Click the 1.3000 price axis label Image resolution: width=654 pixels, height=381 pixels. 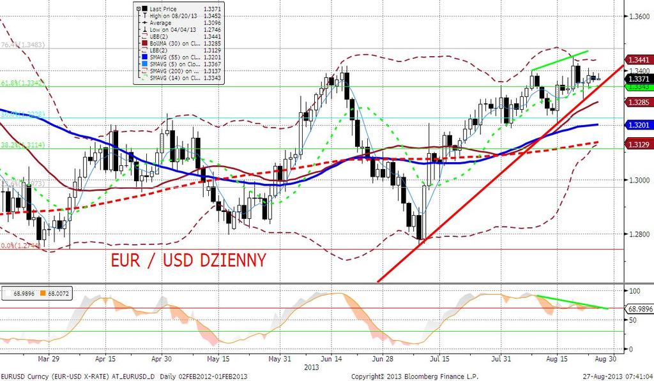pyautogui.click(x=639, y=180)
